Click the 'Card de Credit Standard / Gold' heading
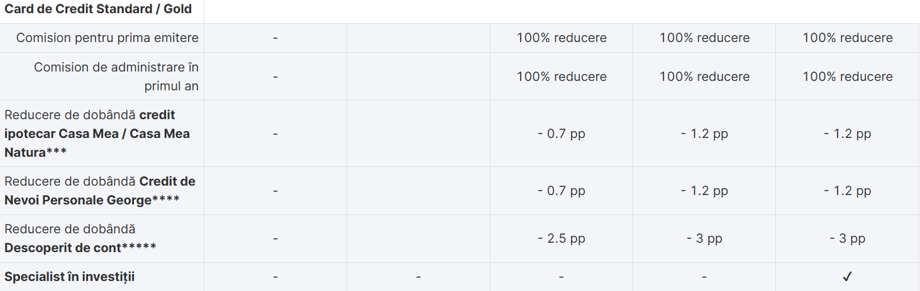 [98, 9]
